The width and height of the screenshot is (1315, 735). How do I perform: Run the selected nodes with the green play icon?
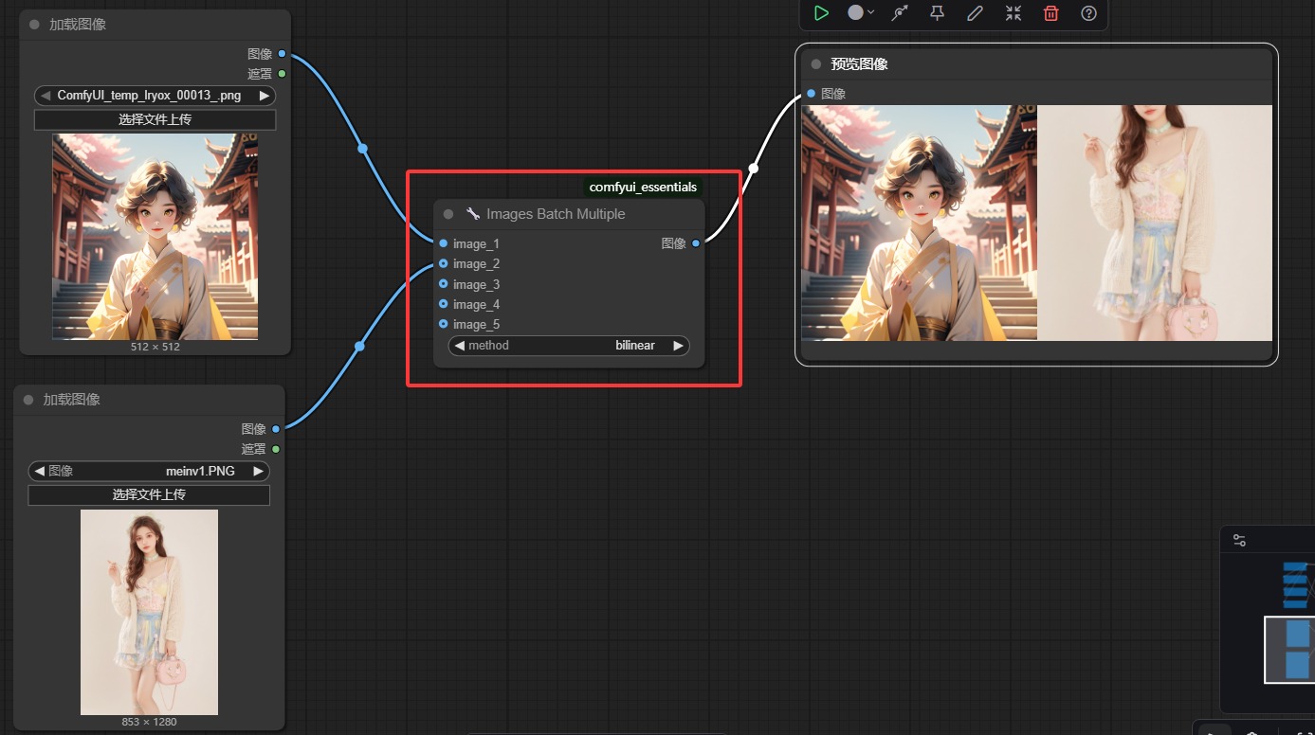pyautogui.click(x=821, y=13)
